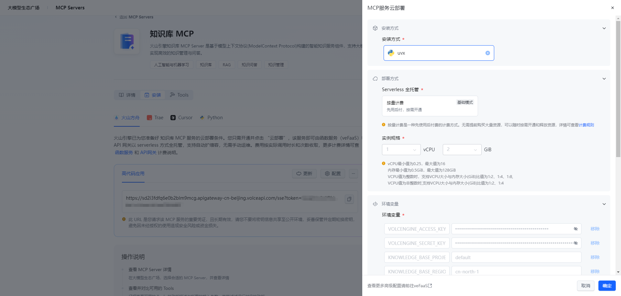Screen dimensions: 621x296
Task: Open MCP Servers in the top breadcrumb
Action: 70,8
